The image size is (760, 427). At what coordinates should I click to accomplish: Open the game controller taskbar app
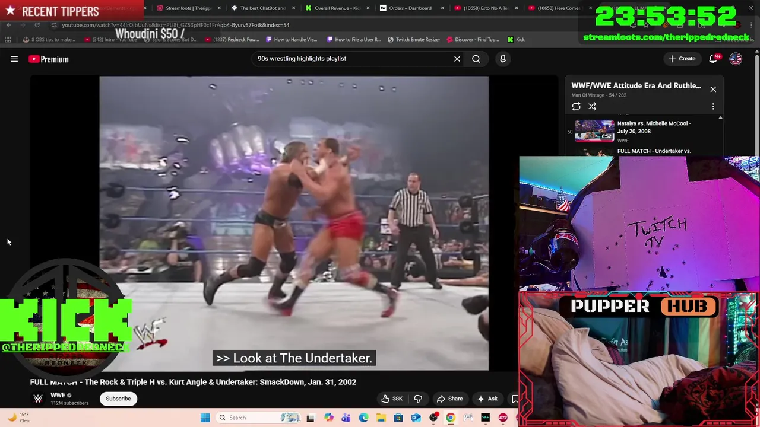(468, 418)
